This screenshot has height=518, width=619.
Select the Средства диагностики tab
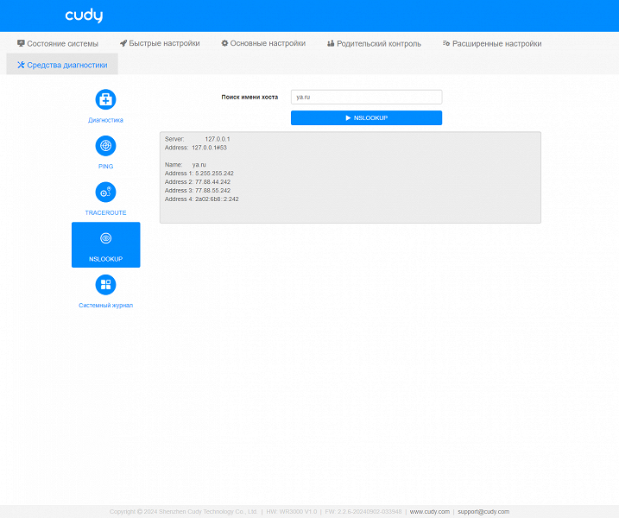[62, 65]
